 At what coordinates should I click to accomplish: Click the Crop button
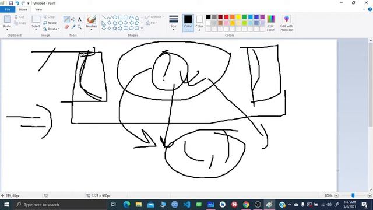coord(49,17)
